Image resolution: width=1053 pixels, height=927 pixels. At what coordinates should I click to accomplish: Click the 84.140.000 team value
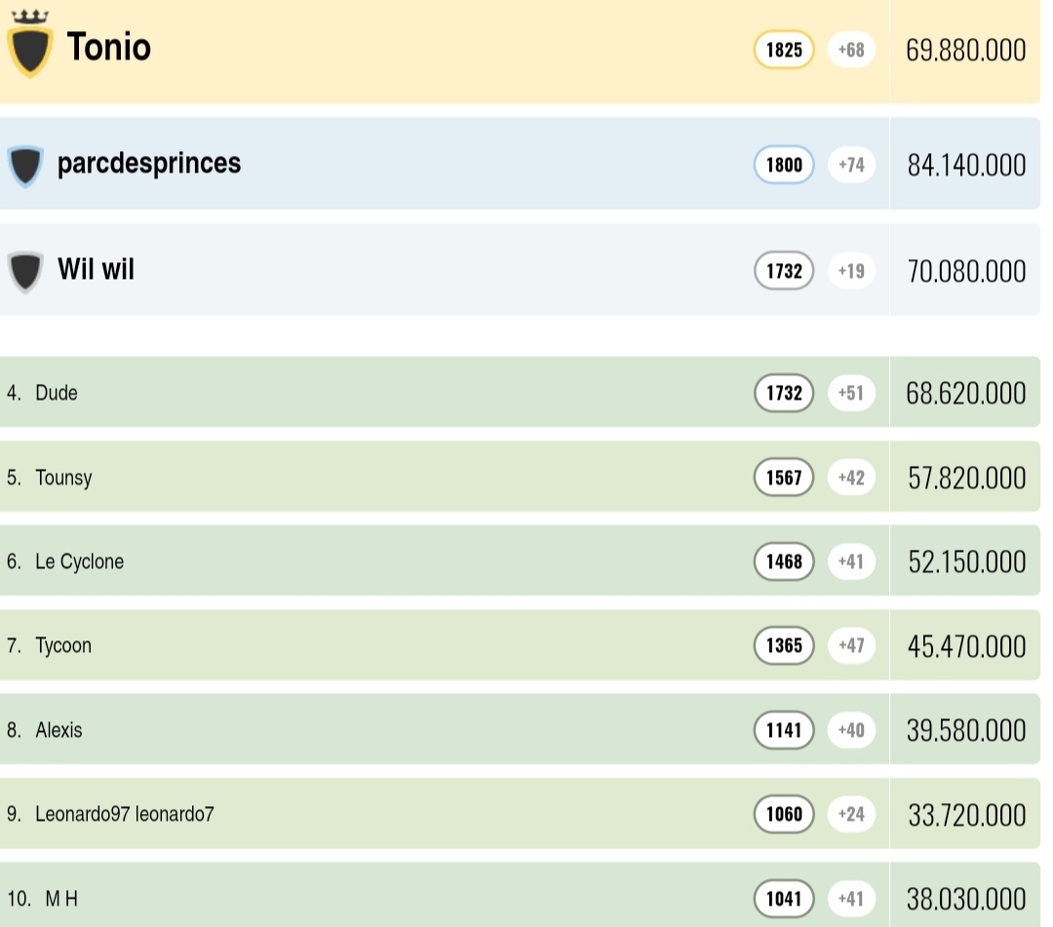pyautogui.click(x=966, y=165)
